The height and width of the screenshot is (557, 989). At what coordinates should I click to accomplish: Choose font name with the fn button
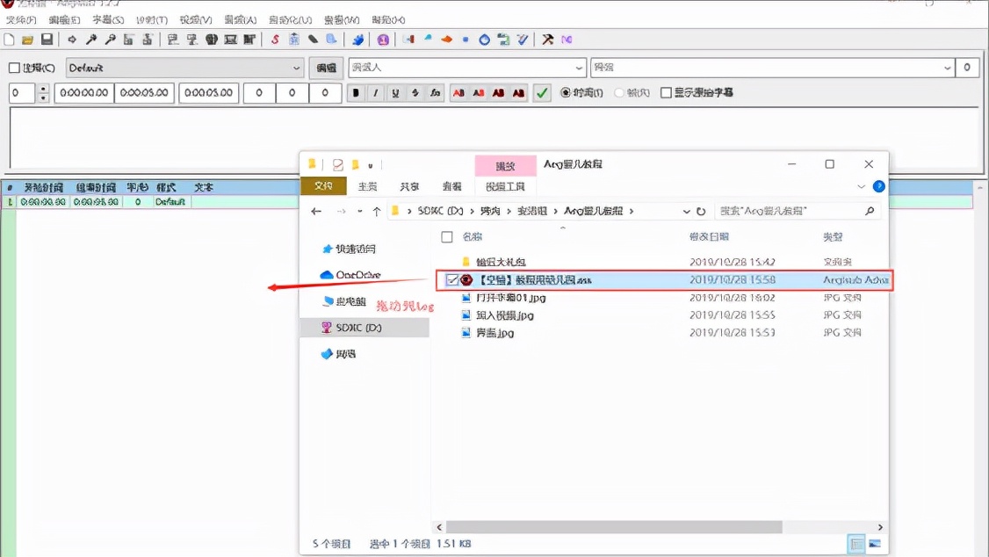[435, 93]
